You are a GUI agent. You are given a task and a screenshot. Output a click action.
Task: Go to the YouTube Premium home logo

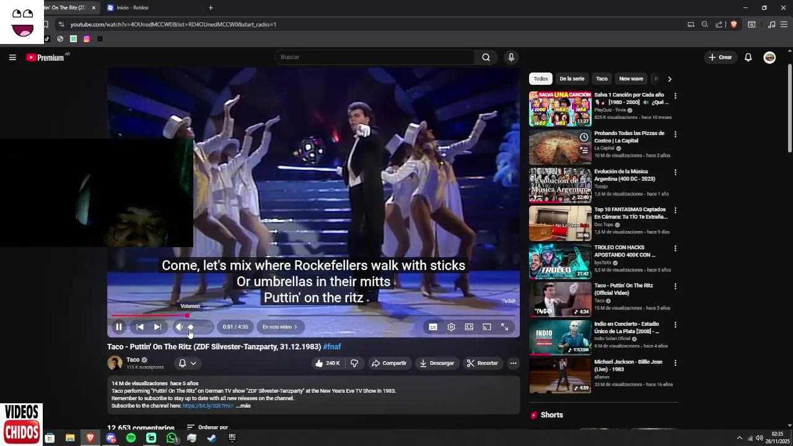pos(45,57)
